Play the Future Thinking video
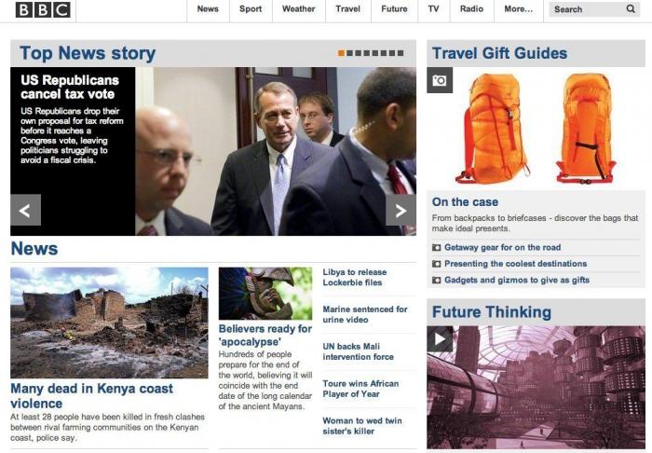This screenshot has height=453, width=652. pos(440,339)
